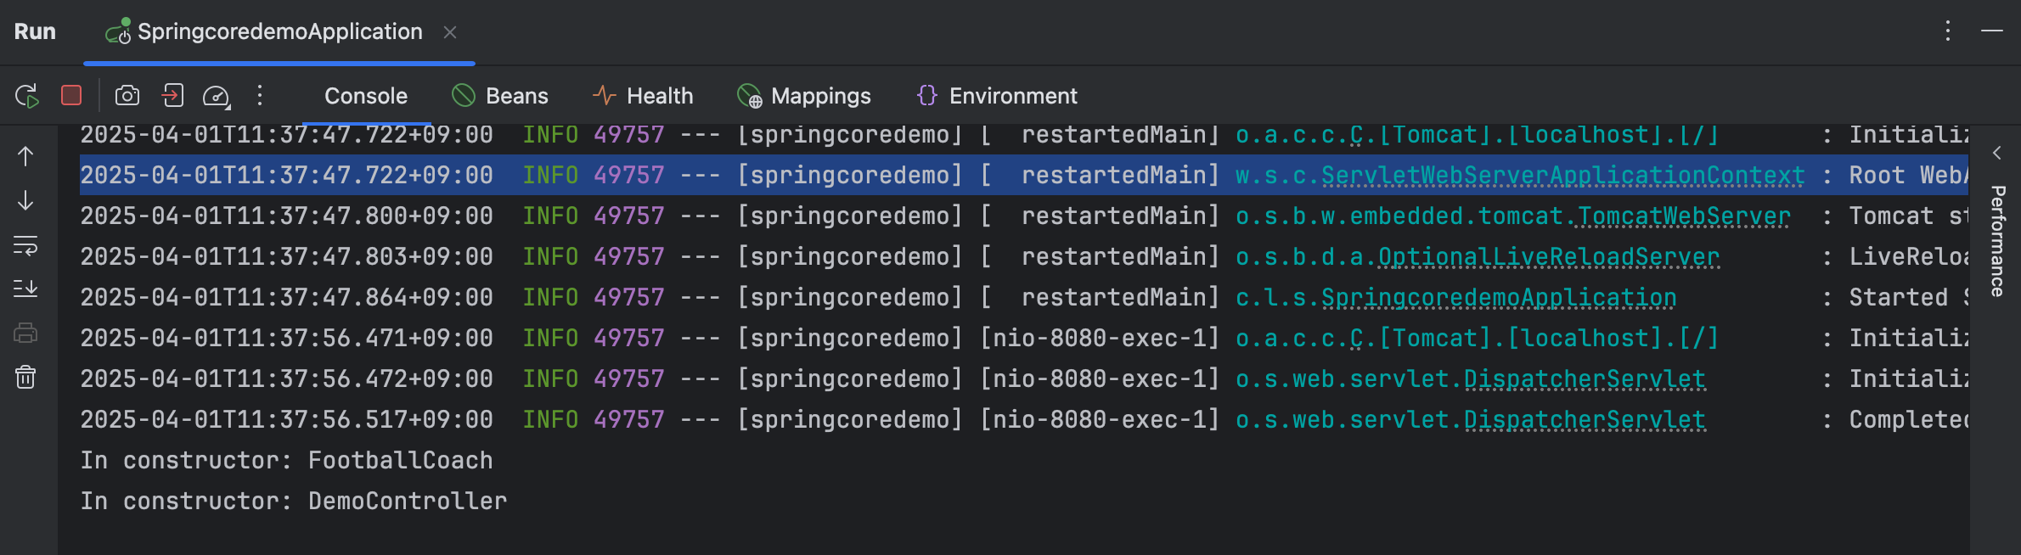Click the exit/attach debugger icon
The width and height of the screenshot is (2021, 555).
172,96
